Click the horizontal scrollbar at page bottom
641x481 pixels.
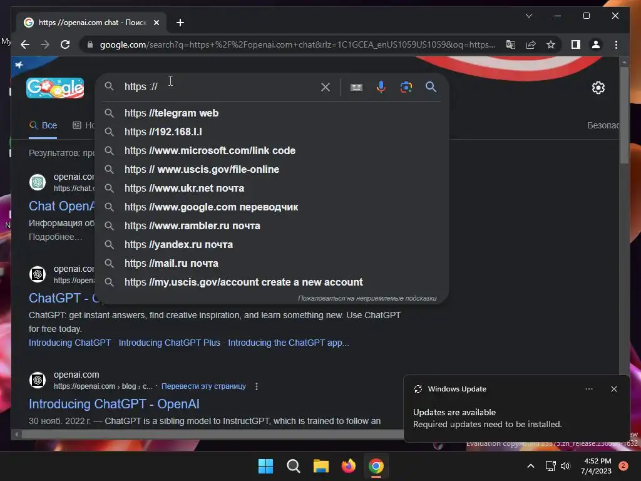click(x=213, y=435)
